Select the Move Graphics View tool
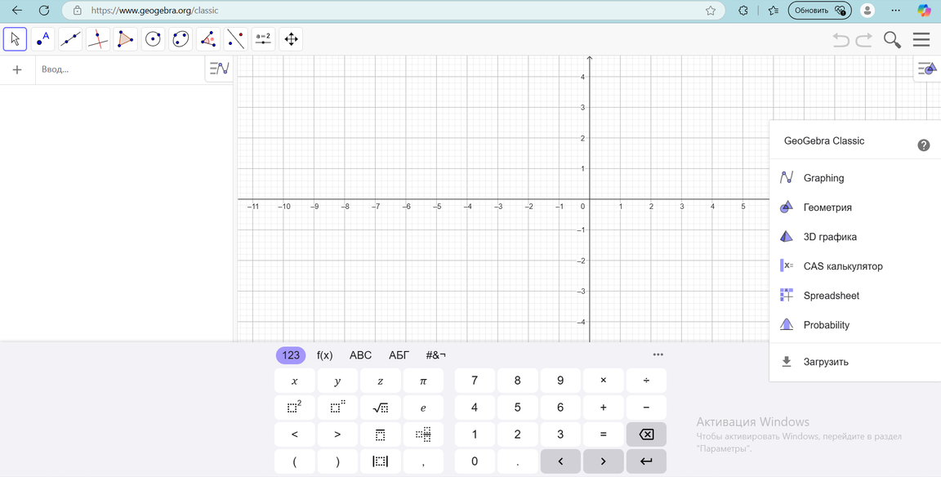Image resolution: width=941 pixels, height=477 pixels. click(291, 39)
